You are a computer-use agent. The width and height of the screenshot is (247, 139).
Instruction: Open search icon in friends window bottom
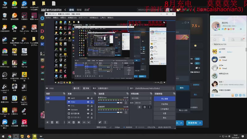pos(244,95)
